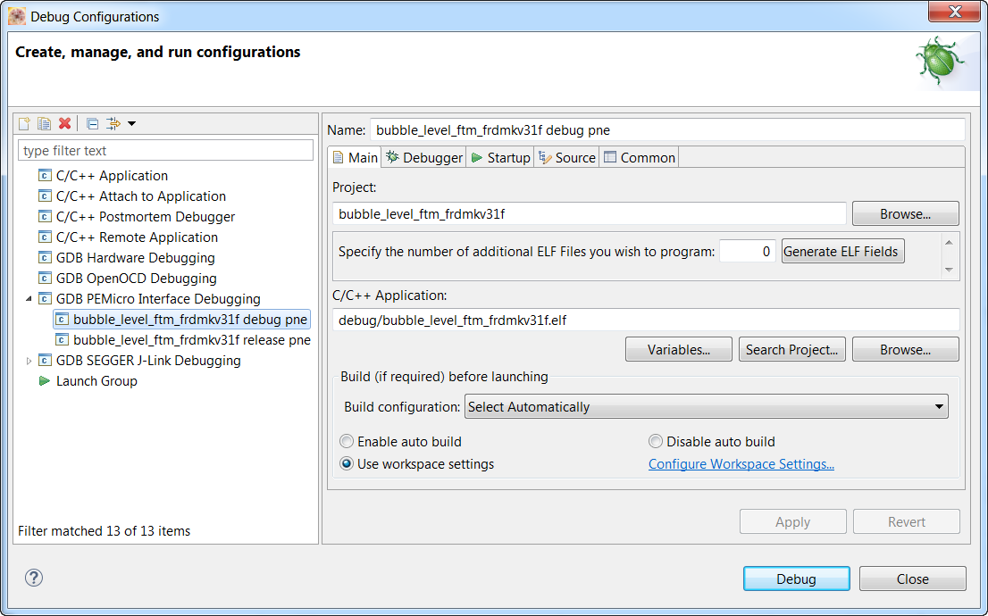
Task: Click the Collapse All icon
Action: [92, 123]
